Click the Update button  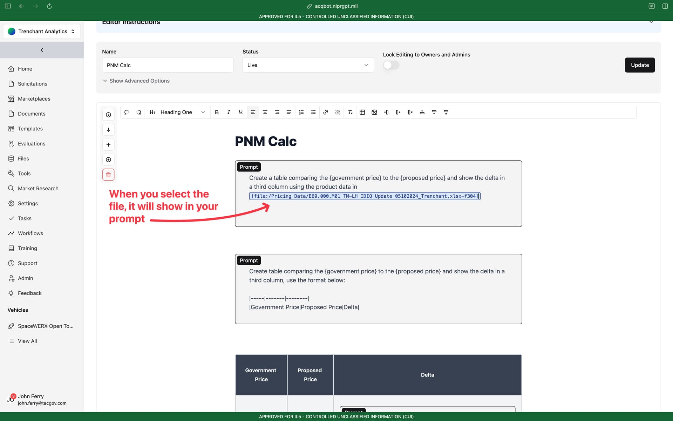[x=640, y=65]
